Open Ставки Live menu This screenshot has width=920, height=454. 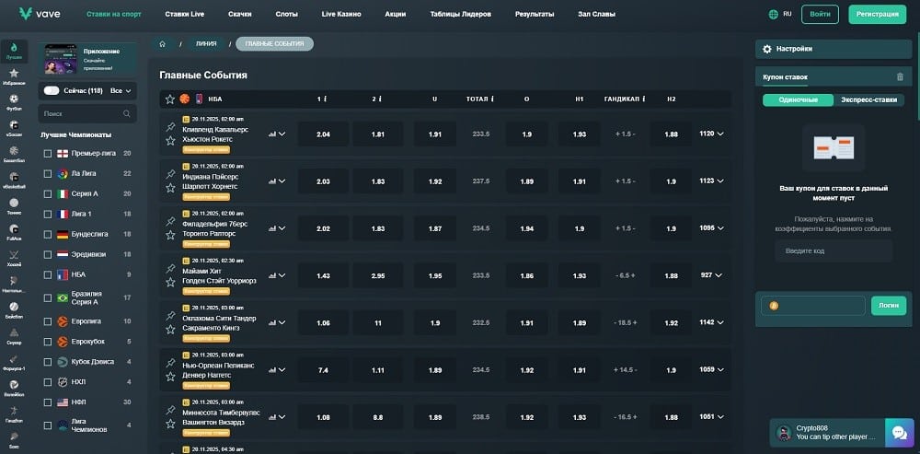click(185, 14)
